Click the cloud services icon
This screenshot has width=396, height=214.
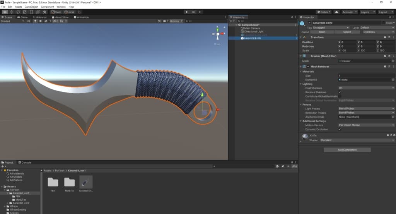click(x=336, y=12)
